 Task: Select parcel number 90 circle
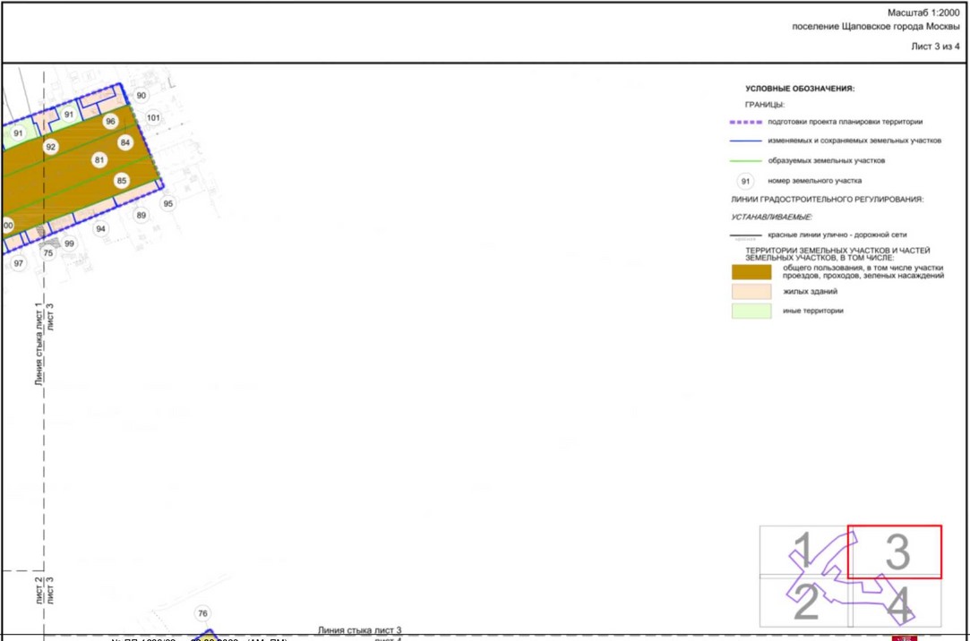(141, 95)
